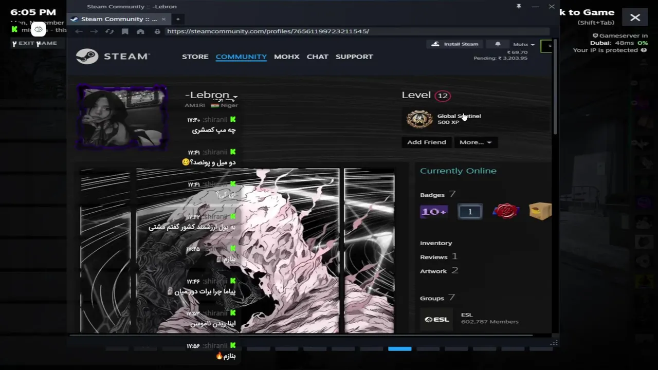This screenshot has height=370, width=658.
Task: Close the Steam Community browser tab
Action: click(163, 19)
